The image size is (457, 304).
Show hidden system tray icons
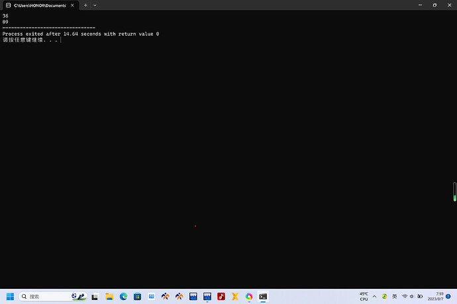coord(374,297)
